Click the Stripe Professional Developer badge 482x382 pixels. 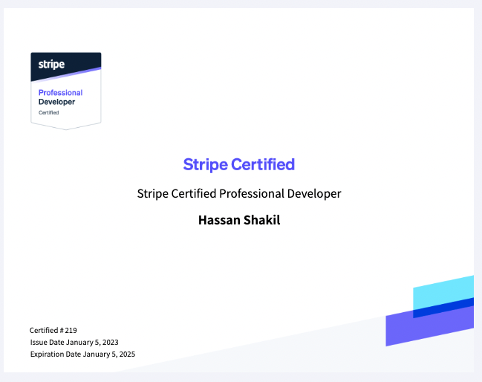click(66, 91)
